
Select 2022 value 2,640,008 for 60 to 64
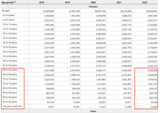[152, 70]
